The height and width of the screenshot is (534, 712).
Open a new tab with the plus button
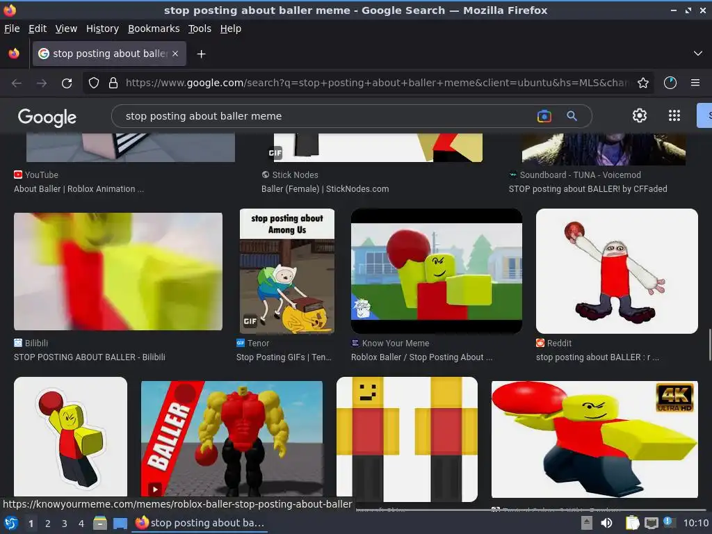point(201,54)
